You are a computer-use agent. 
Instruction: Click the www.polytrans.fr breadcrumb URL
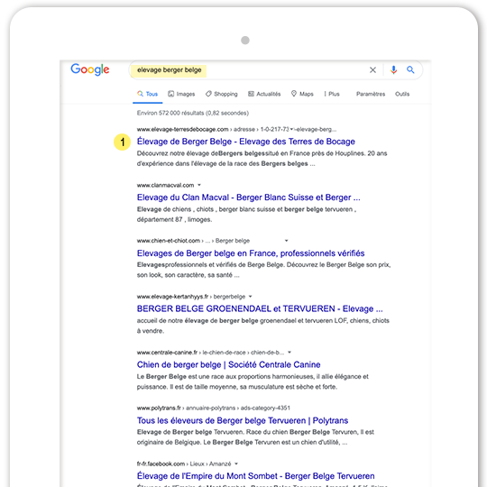(x=214, y=408)
